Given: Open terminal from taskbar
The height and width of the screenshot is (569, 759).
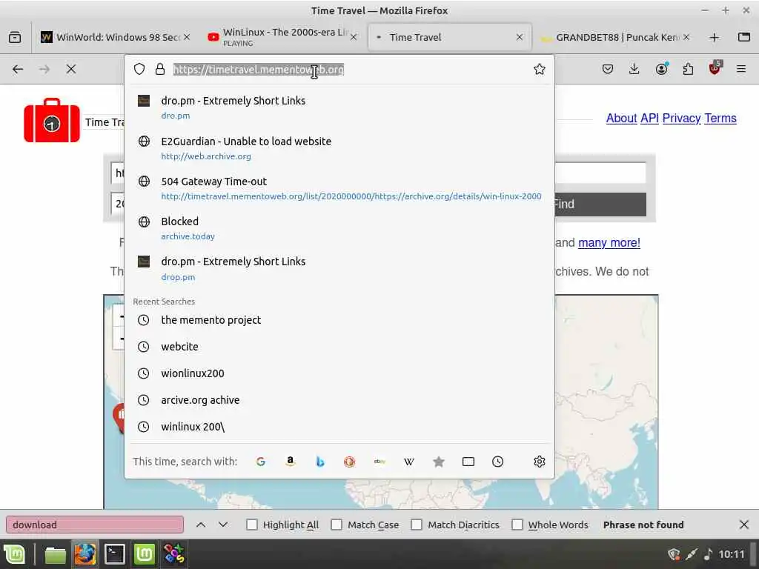Looking at the screenshot, I should tap(115, 554).
